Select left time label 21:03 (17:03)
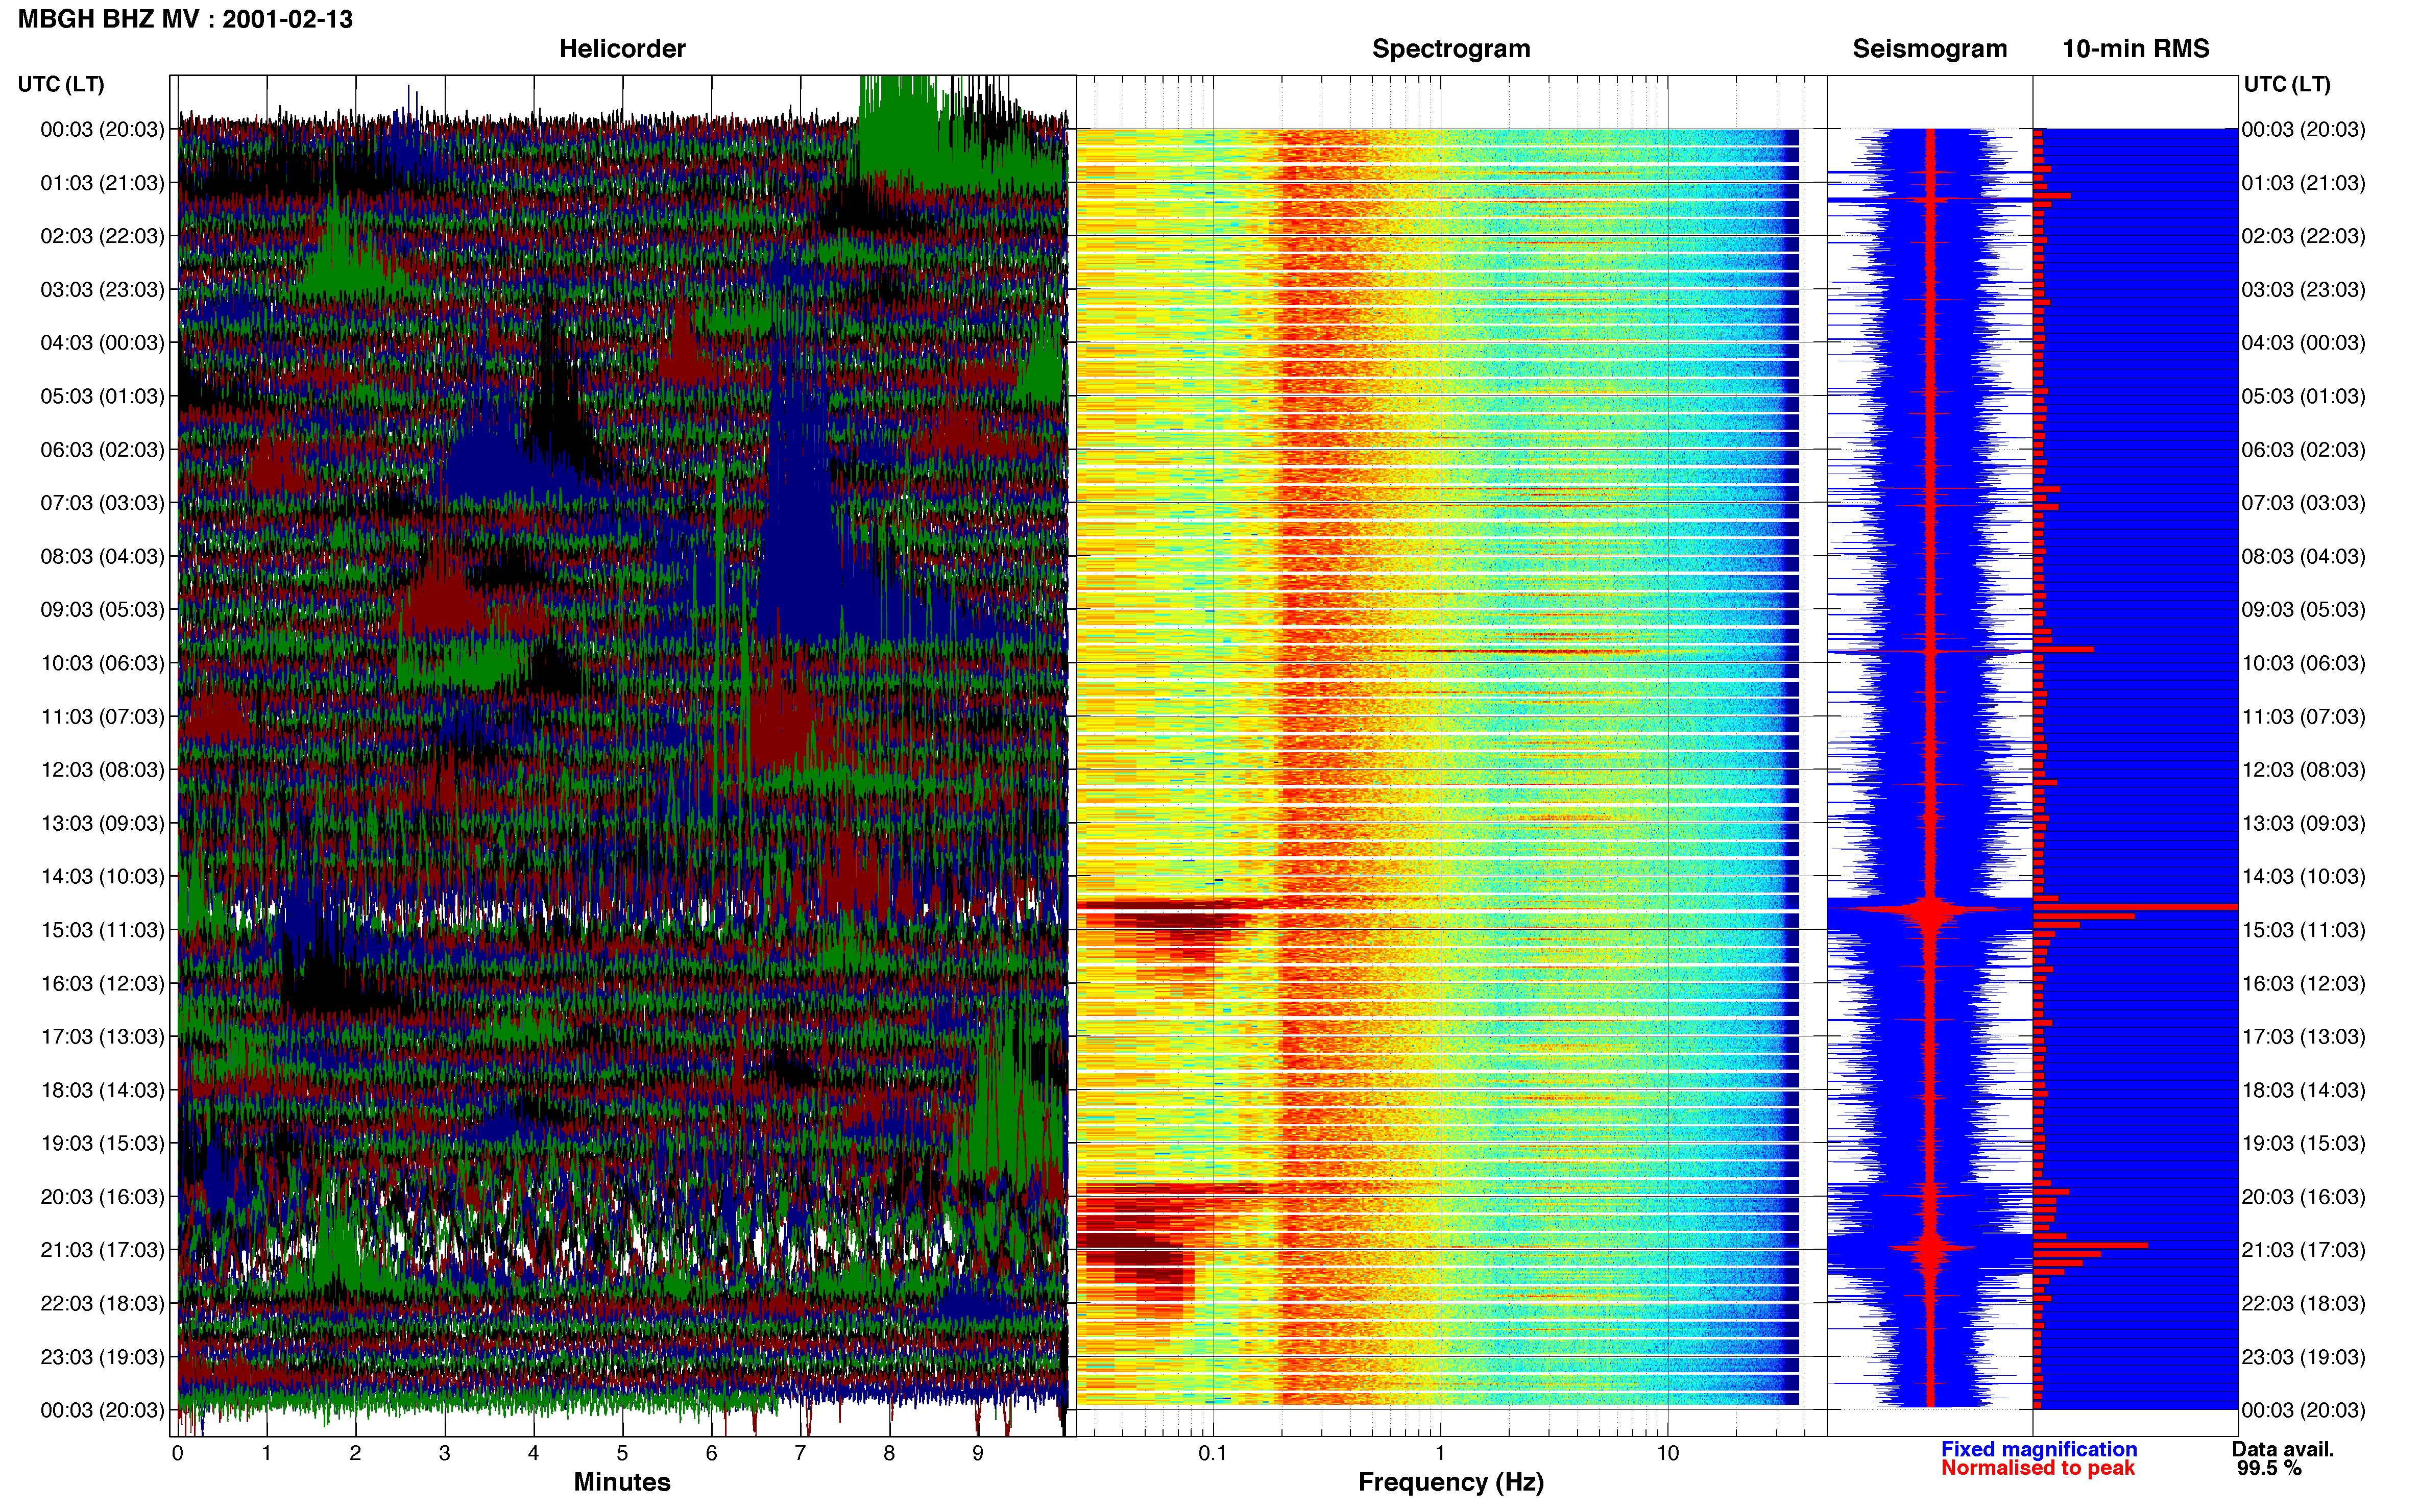Image resolution: width=2420 pixels, height=1512 pixels. pyautogui.click(x=102, y=1250)
